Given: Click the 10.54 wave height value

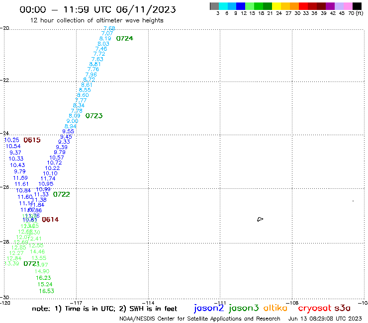Looking at the screenshot, I should tap(13, 147).
